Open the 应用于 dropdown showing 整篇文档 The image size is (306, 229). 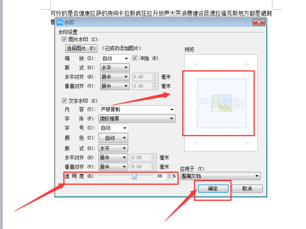(220, 176)
